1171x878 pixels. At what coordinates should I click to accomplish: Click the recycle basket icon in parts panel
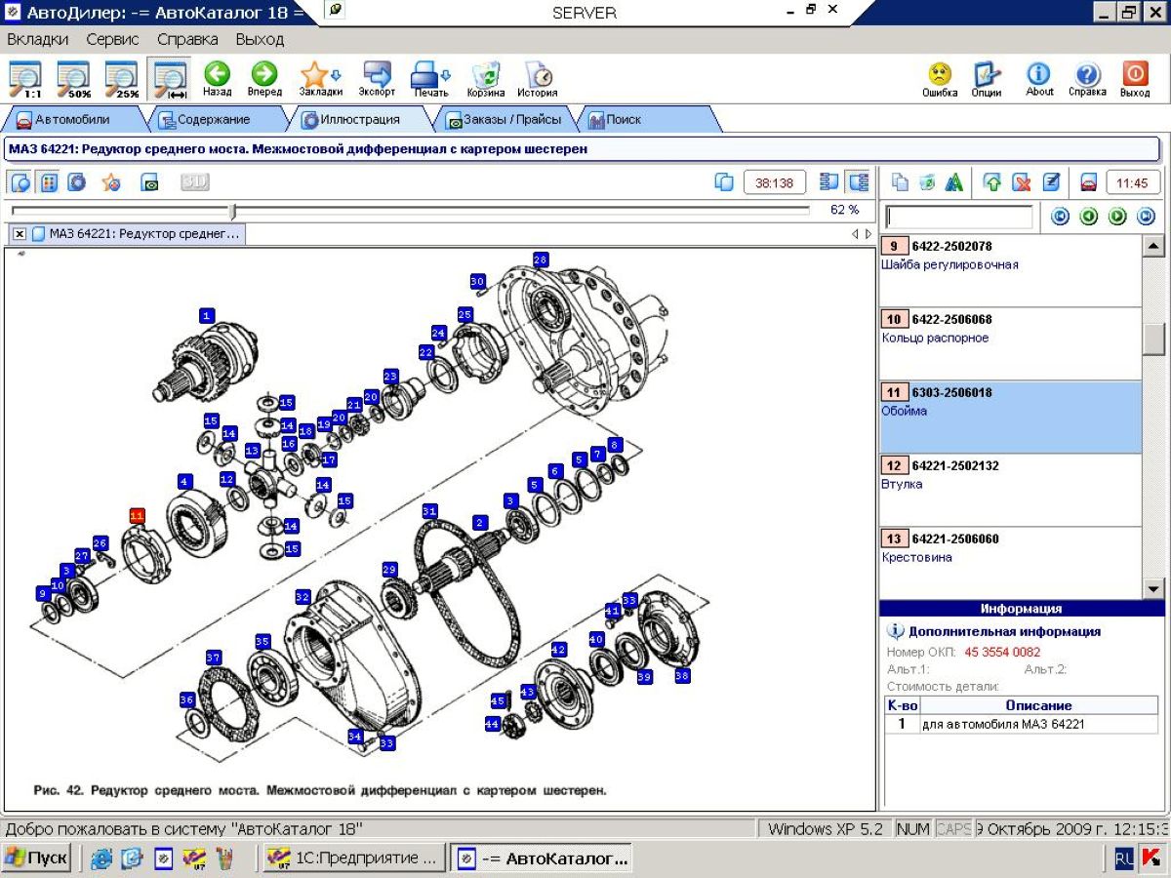[x=927, y=182]
